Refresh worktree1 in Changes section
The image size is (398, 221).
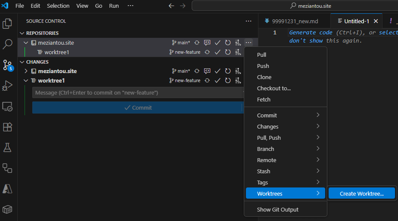(228, 80)
